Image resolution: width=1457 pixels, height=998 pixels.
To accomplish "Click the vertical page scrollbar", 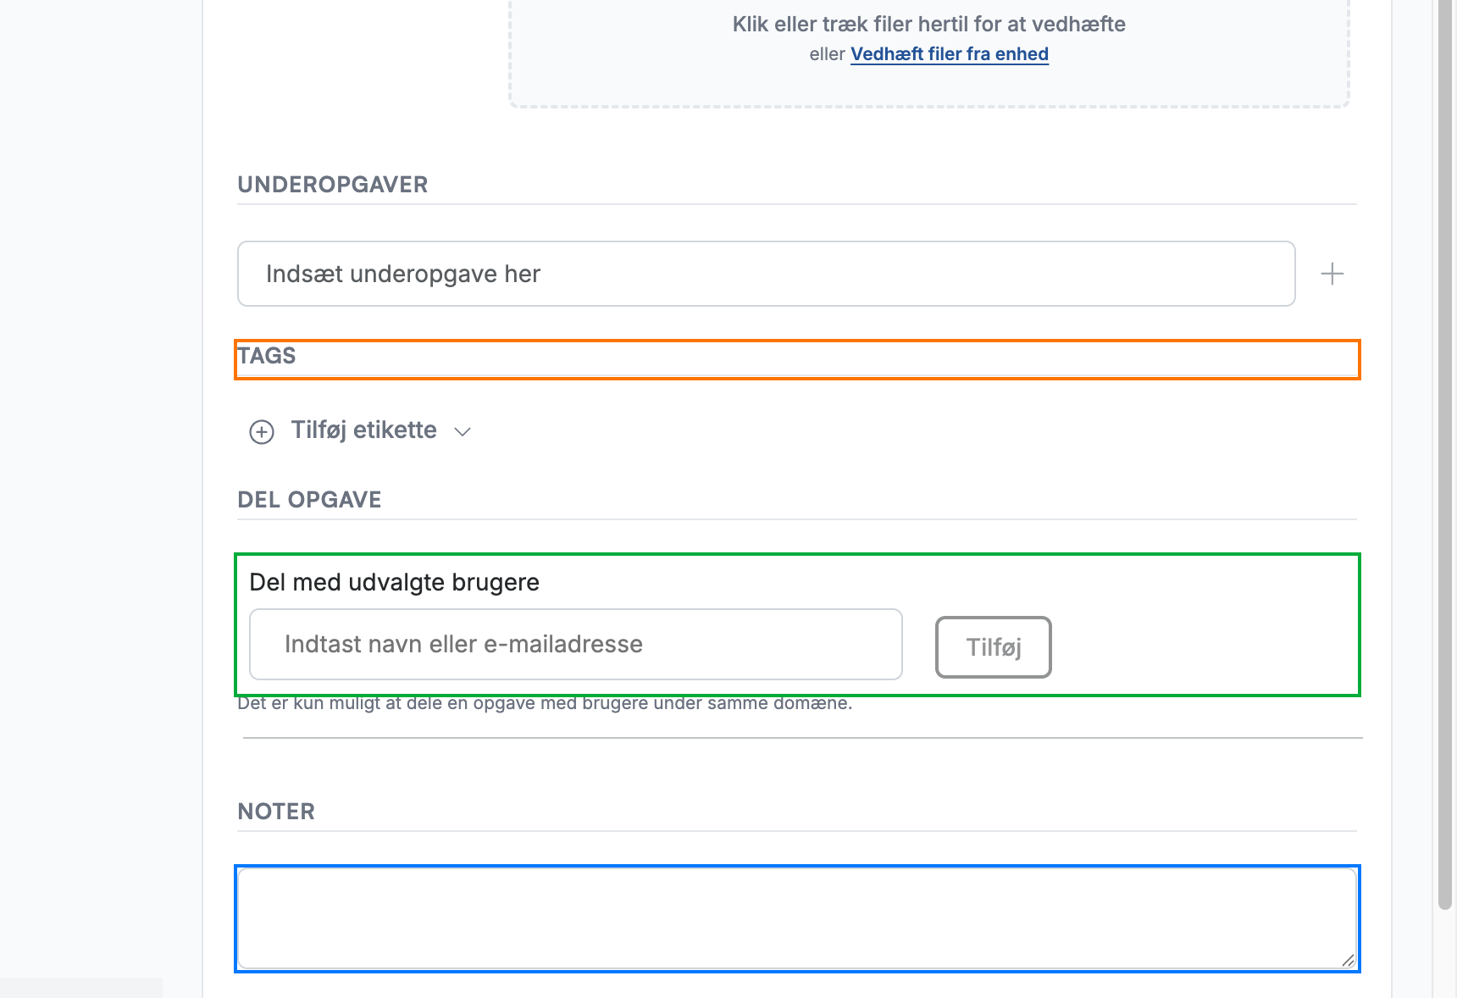I will click(x=1445, y=457).
